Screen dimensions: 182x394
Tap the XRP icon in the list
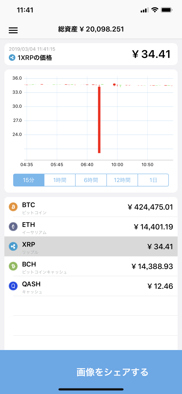pyautogui.click(x=13, y=247)
